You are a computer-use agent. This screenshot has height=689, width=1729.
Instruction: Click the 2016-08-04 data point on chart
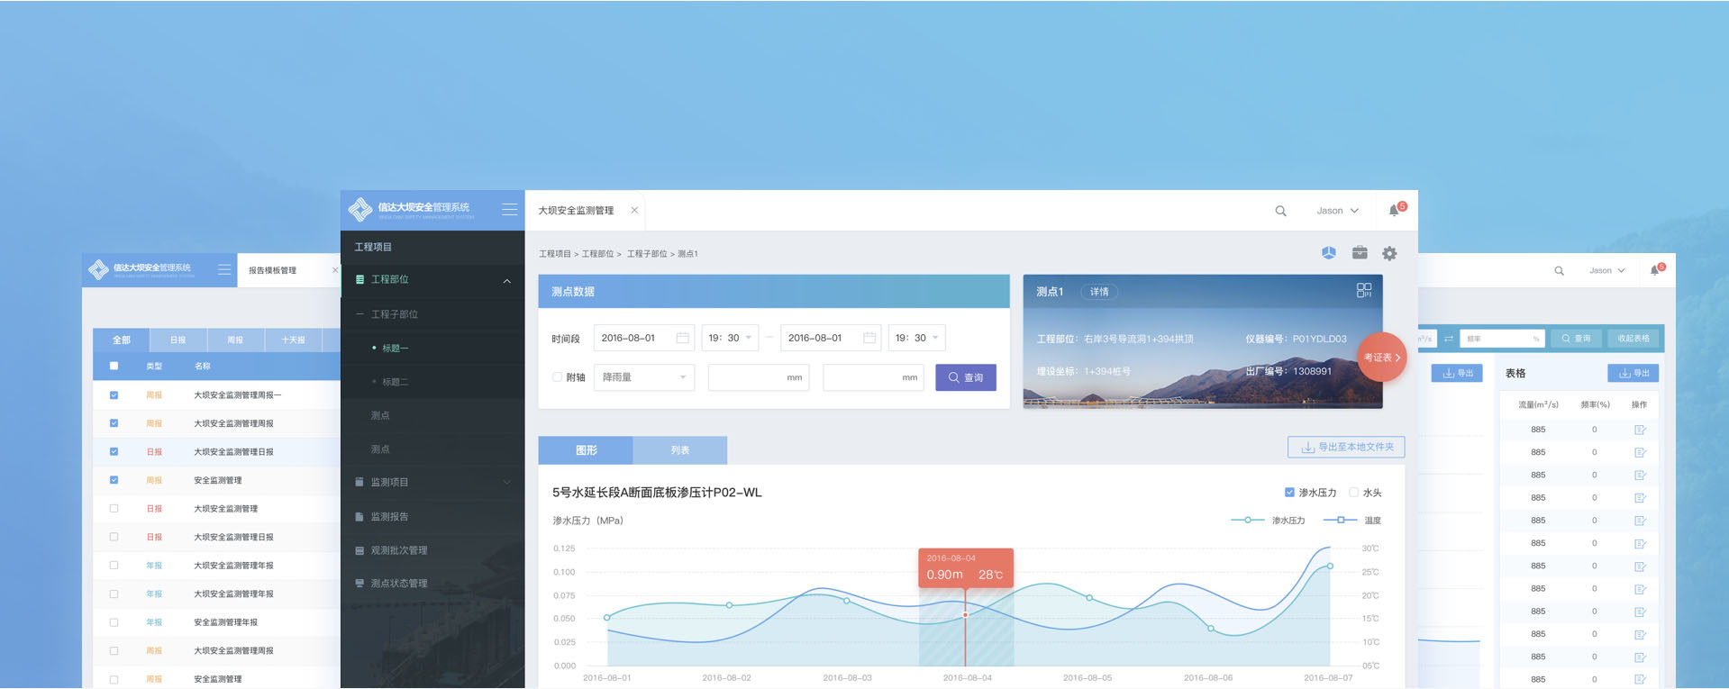pyautogui.click(x=965, y=614)
